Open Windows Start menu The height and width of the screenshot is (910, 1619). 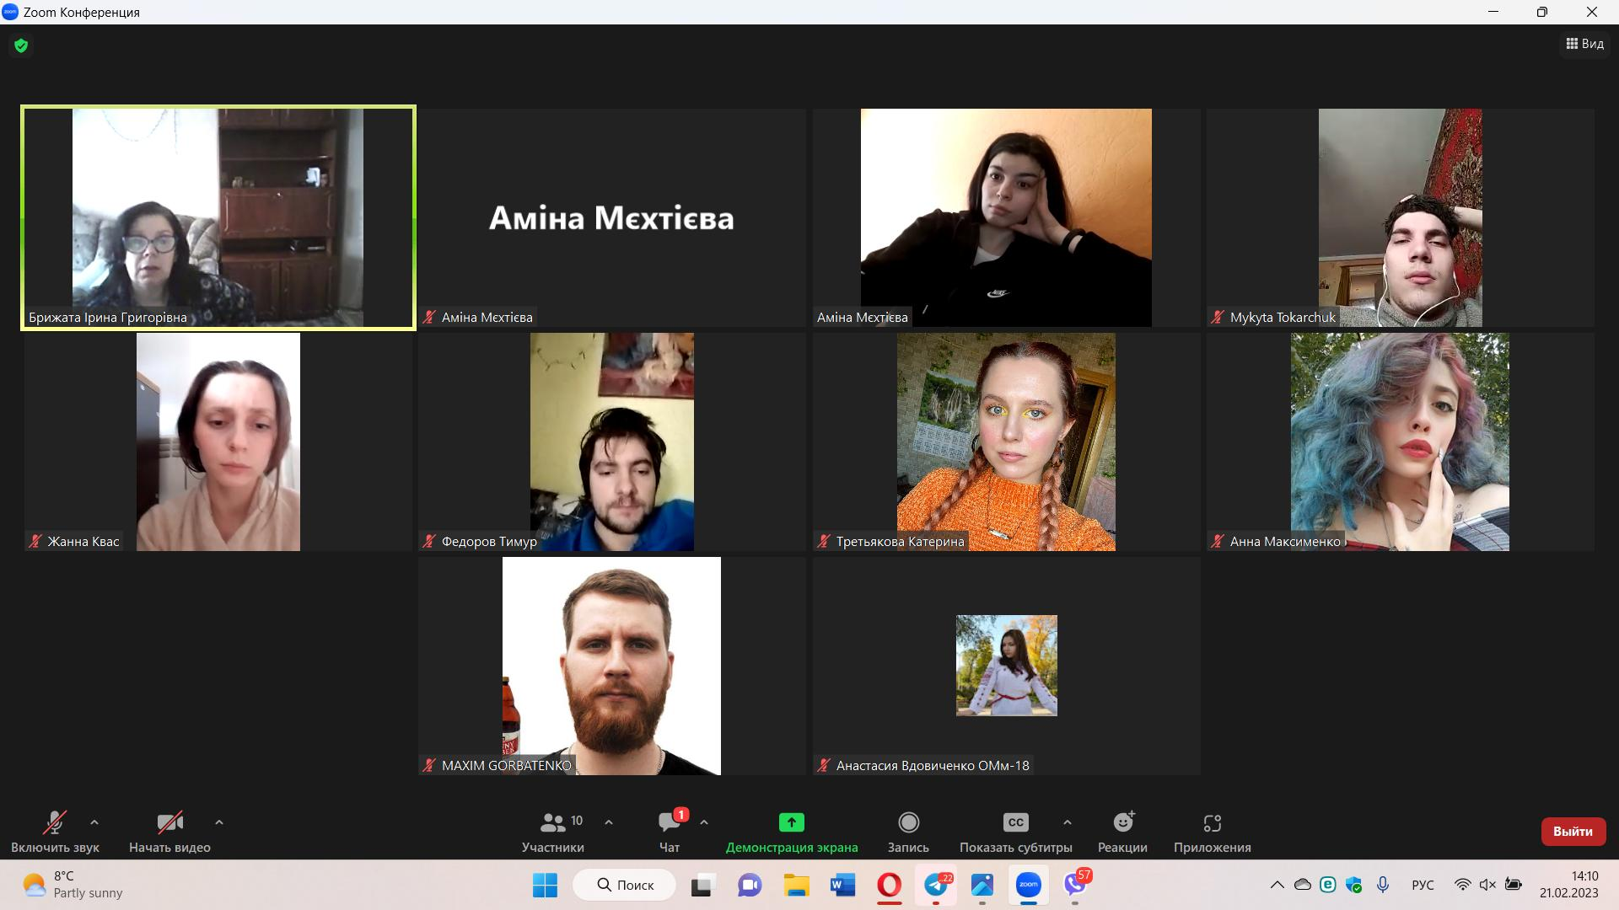545,885
